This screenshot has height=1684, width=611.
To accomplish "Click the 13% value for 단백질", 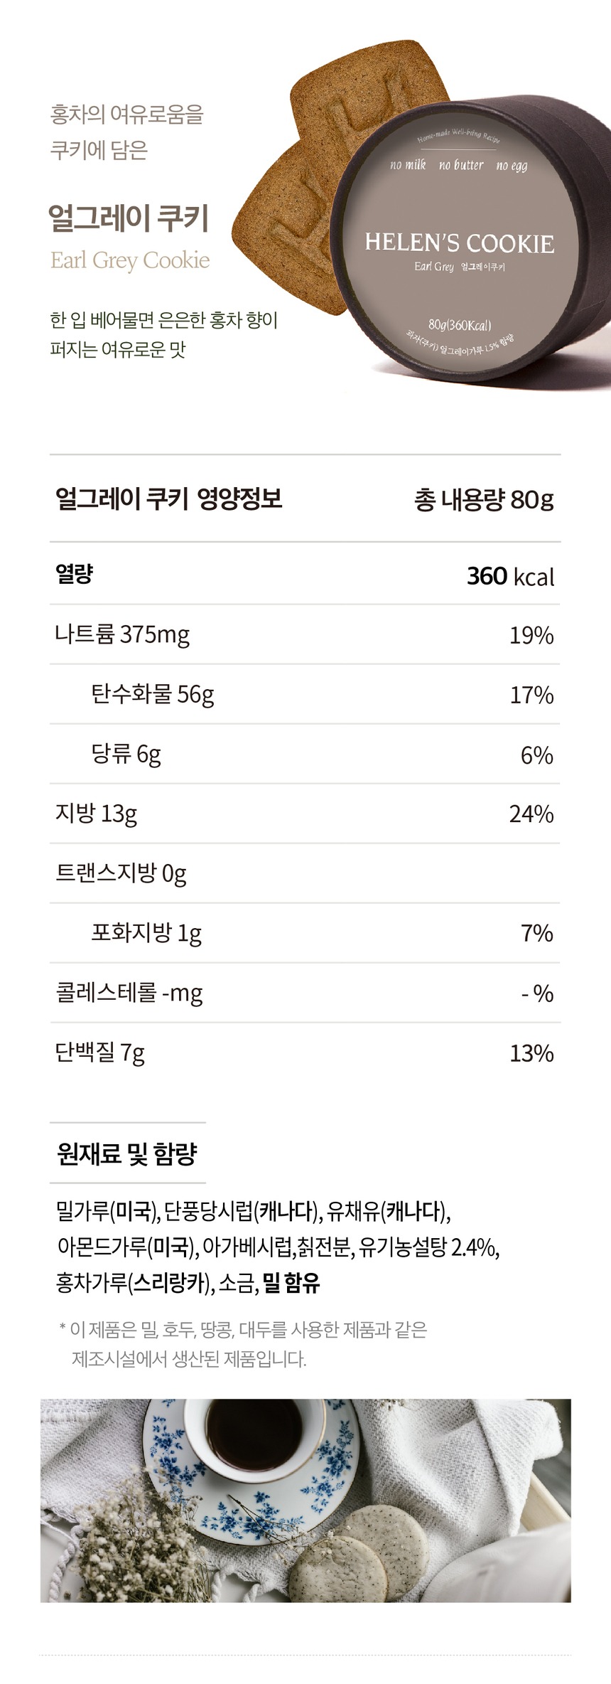I will [531, 1052].
